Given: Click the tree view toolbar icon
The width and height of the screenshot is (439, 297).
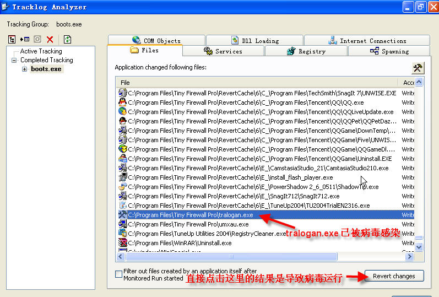Looking at the screenshot, I should (x=12, y=40).
